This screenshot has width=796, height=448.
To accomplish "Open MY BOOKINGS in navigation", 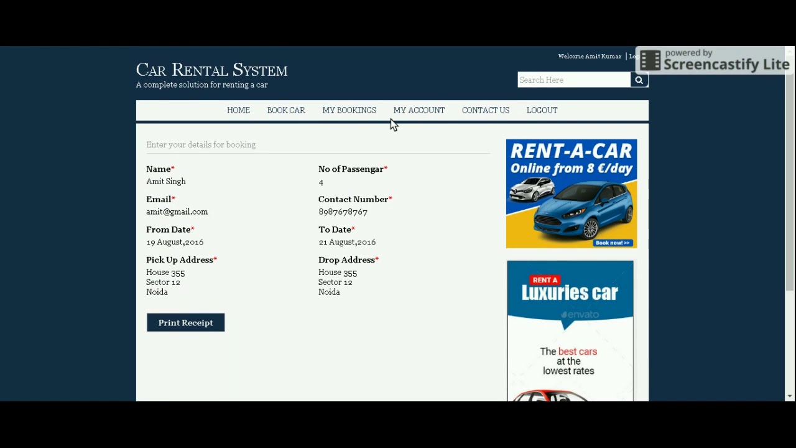I will pos(349,110).
